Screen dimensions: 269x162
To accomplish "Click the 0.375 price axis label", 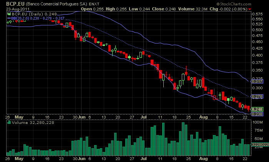I will 257,63.
